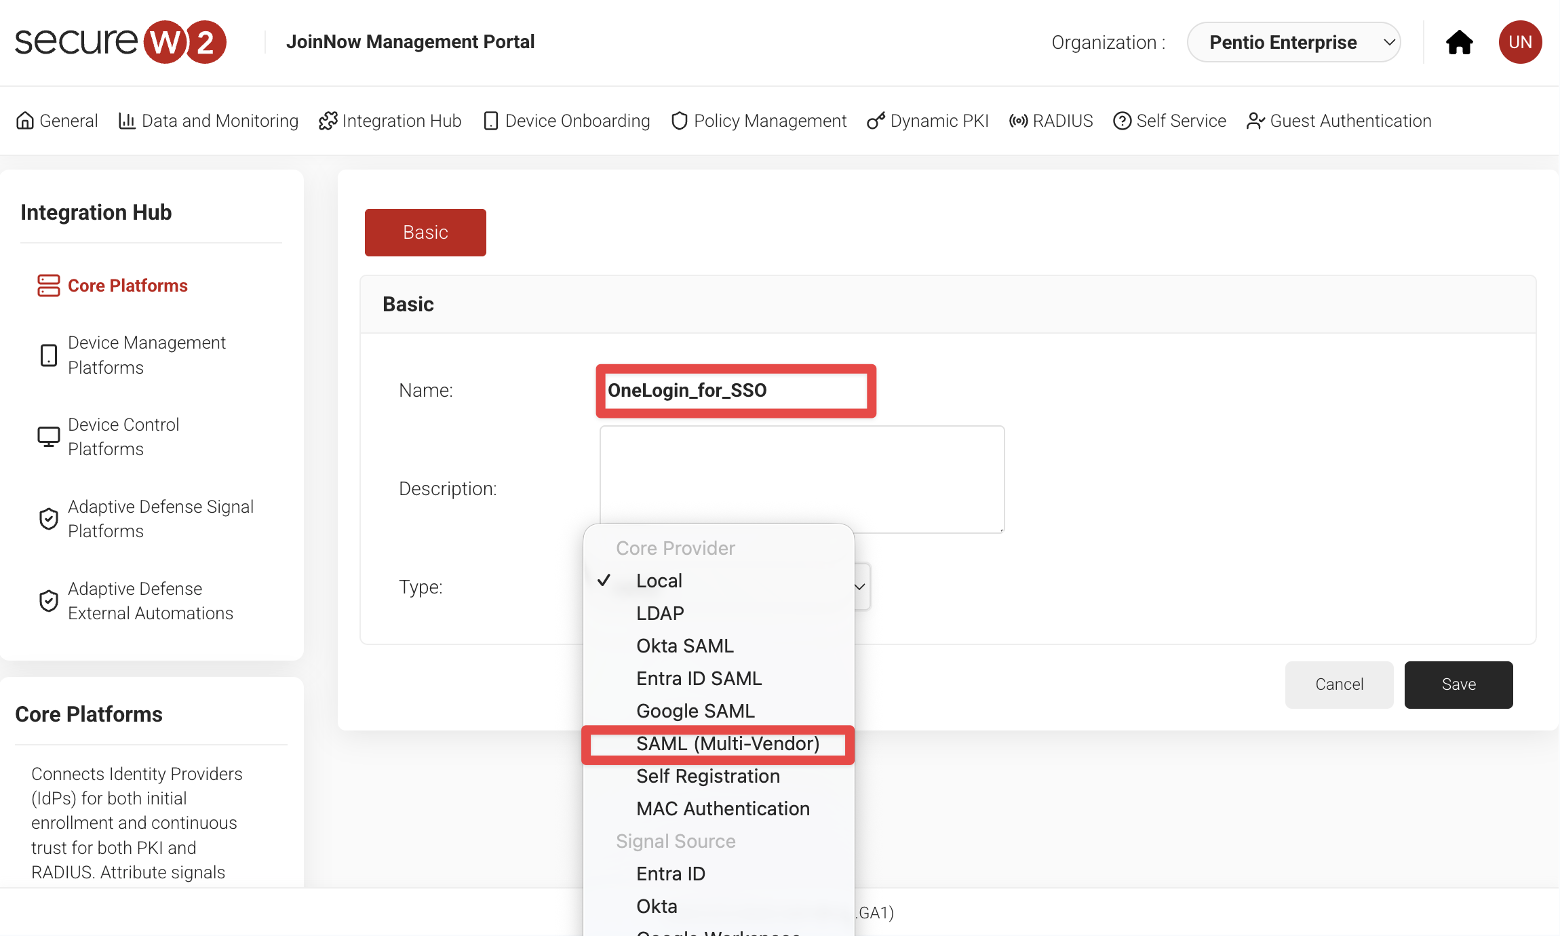Click the Name input field
Screen dimensions: 1560x936
(736, 391)
